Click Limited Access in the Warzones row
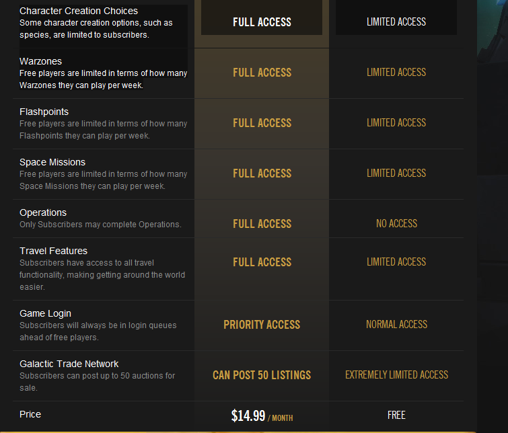The image size is (508, 433). 396,72
